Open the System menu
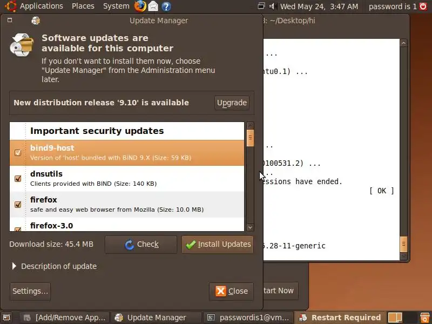The image size is (432, 324). tap(116, 6)
